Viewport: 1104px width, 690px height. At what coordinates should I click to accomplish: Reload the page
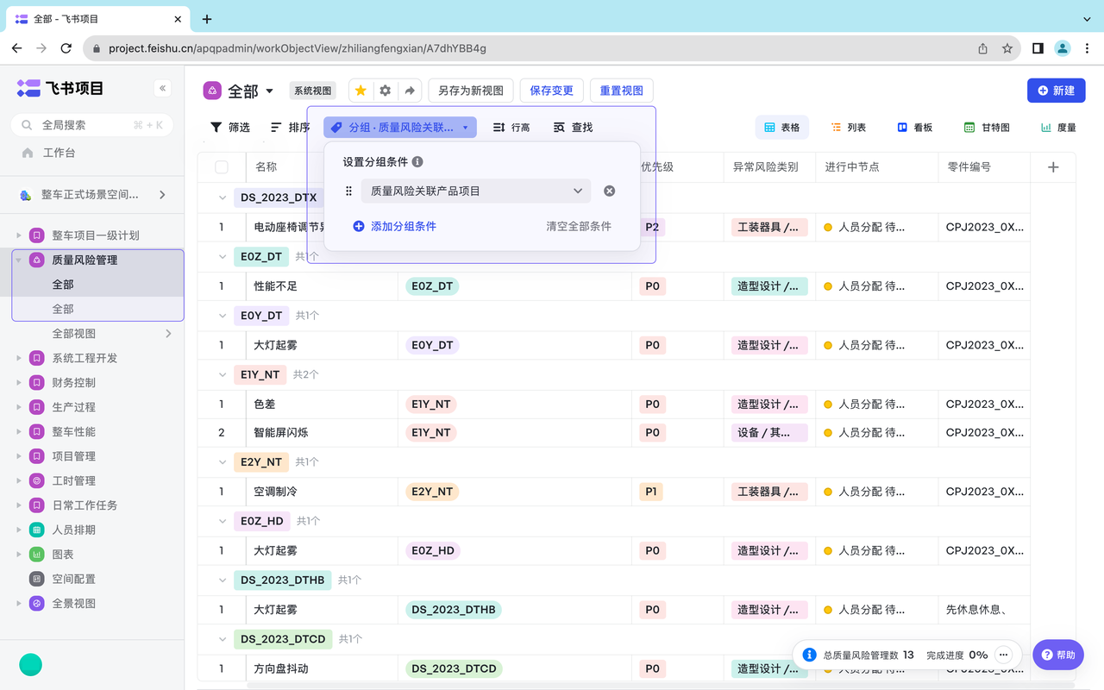point(66,49)
